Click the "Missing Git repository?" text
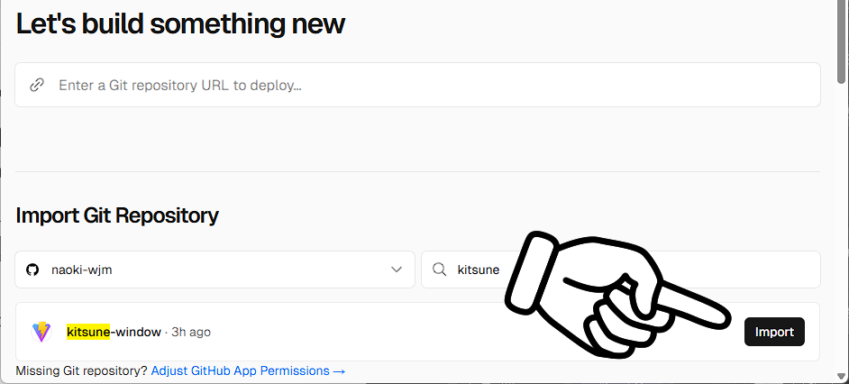 click(x=81, y=370)
